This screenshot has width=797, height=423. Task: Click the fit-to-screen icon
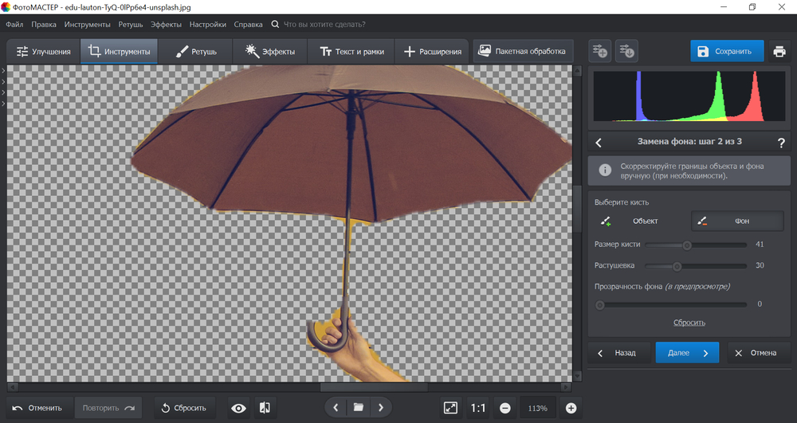click(451, 408)
